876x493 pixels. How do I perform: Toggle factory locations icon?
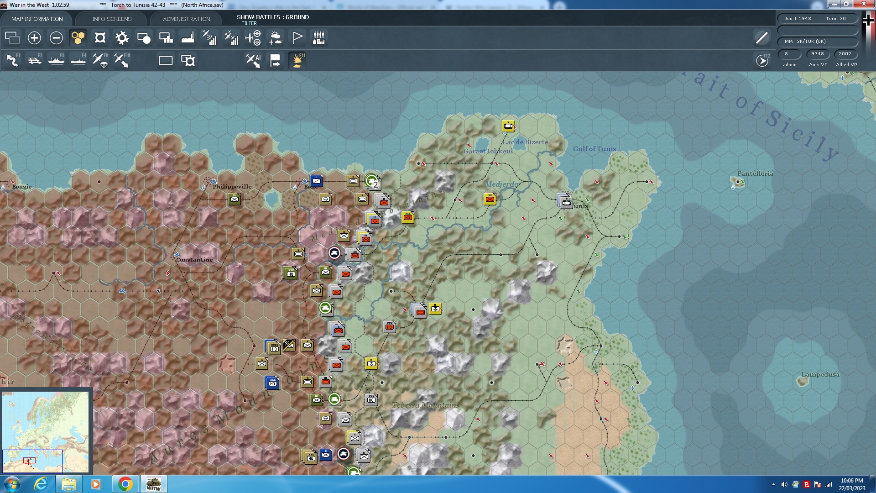188,38
